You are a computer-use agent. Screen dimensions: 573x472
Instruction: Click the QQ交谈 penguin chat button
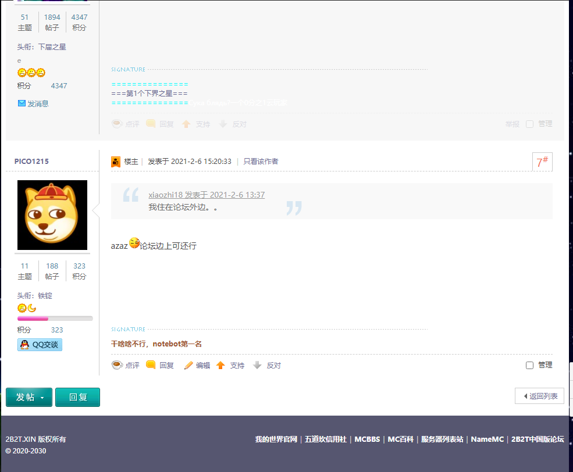click(40, 345)
